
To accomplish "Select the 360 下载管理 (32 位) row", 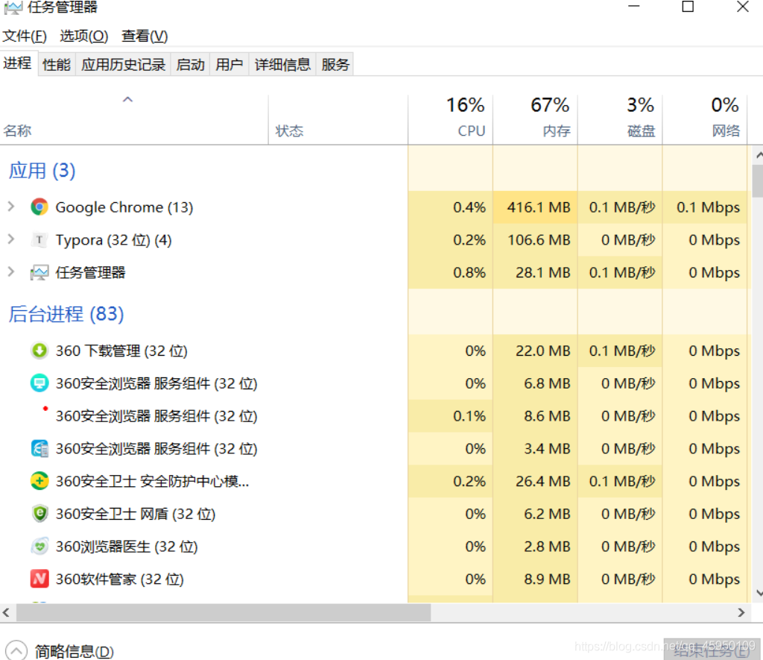I will [x=373, y=351].
